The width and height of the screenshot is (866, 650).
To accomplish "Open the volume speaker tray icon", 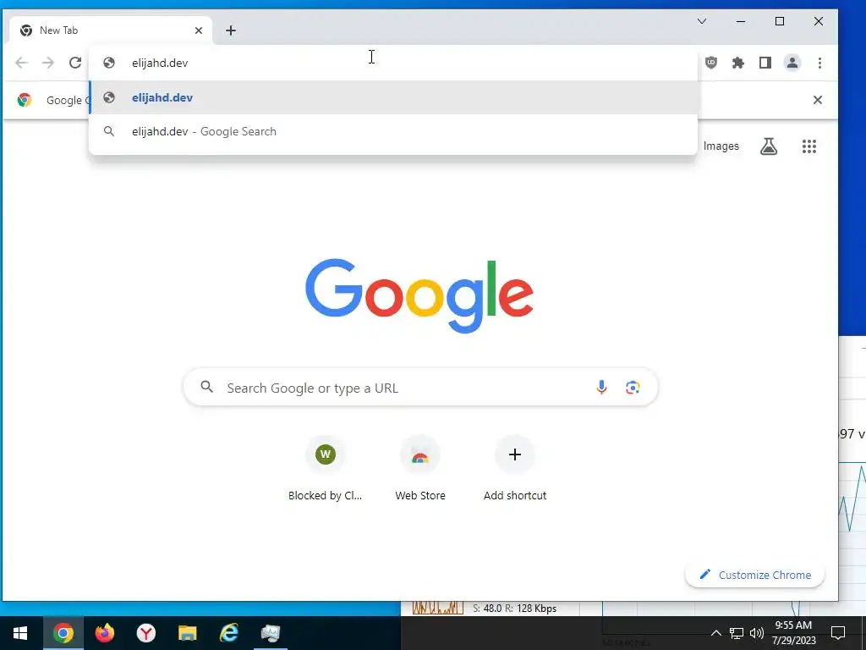I will 757,633.
